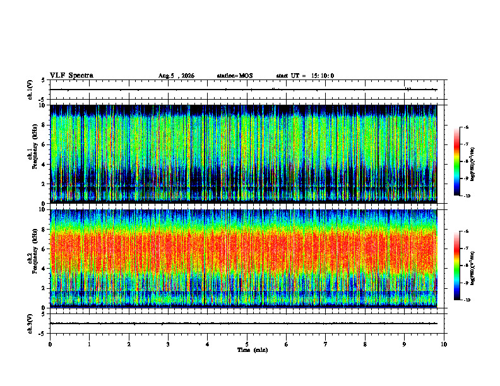Select the 'VLF Spectra' plot title
Image resolution: width=500 pixels, height=386 pixels.
tap(71, 76)
